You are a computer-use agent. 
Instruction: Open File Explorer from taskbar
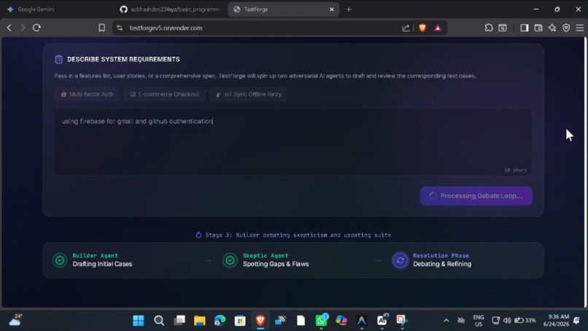pyautogui.click(x=199, y=321)
